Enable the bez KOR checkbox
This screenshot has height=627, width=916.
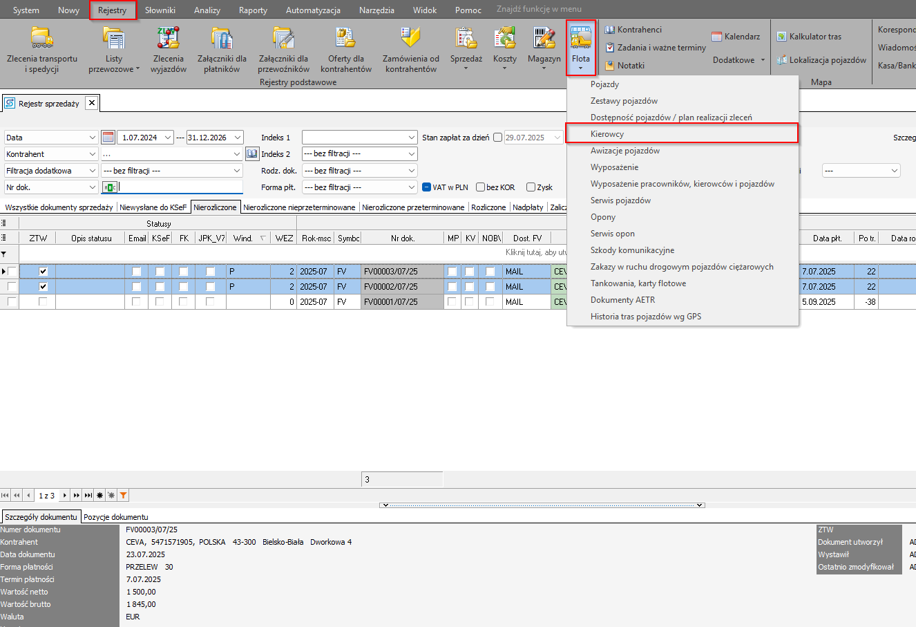tap(481, 187)
